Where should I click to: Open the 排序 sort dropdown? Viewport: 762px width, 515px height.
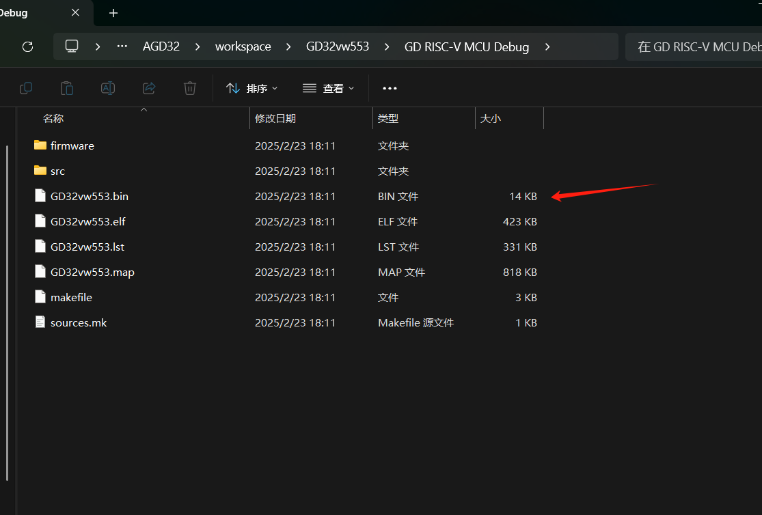tap(252, 88)
